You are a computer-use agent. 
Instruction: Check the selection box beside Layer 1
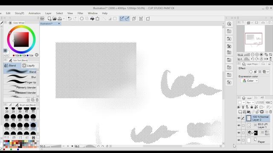(x=243, y=125)
